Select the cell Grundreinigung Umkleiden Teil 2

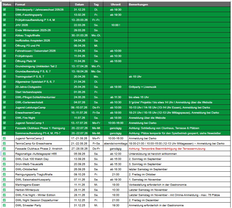[42, 66]
